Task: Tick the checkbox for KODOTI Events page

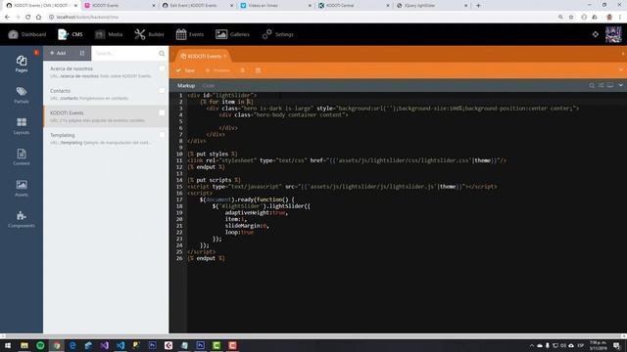Action: [162, 112]
